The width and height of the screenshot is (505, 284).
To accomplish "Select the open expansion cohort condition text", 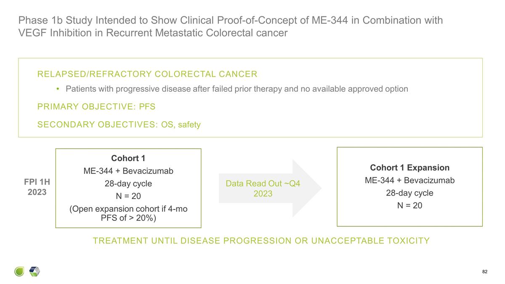I will [x=128, y=213].
